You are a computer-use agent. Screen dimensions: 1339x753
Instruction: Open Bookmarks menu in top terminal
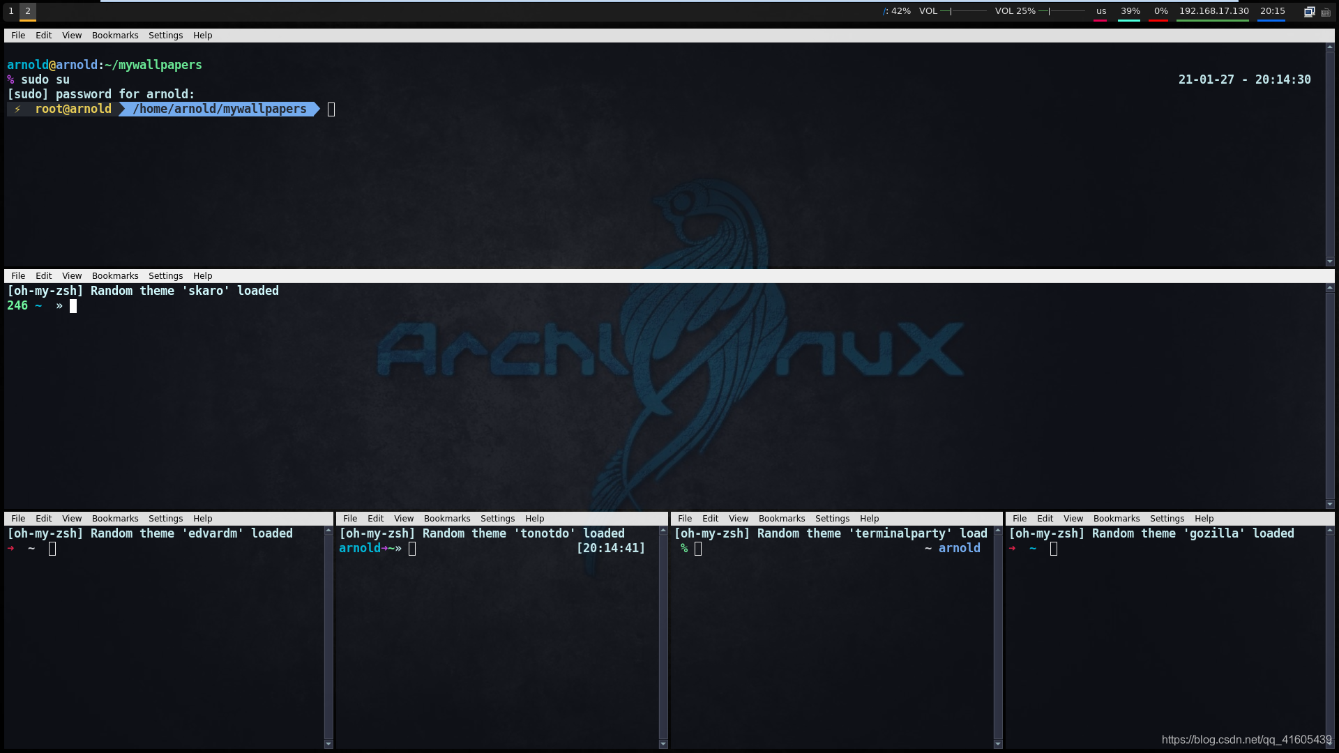tap(115, 36)
